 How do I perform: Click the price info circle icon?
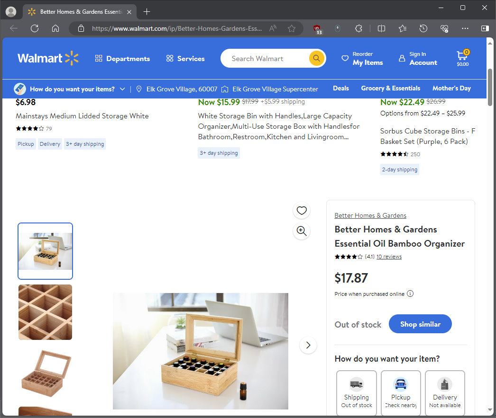(x=410, y=293)
